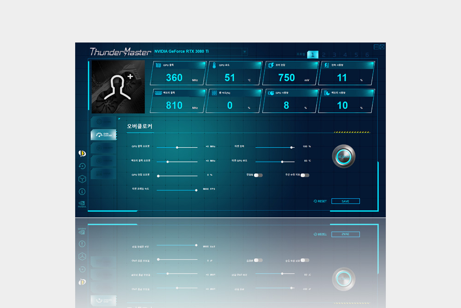This screenshot has width=461, height=308.
Task: Click the 10 % memory usage value
Action: click(x=342, y=105)
